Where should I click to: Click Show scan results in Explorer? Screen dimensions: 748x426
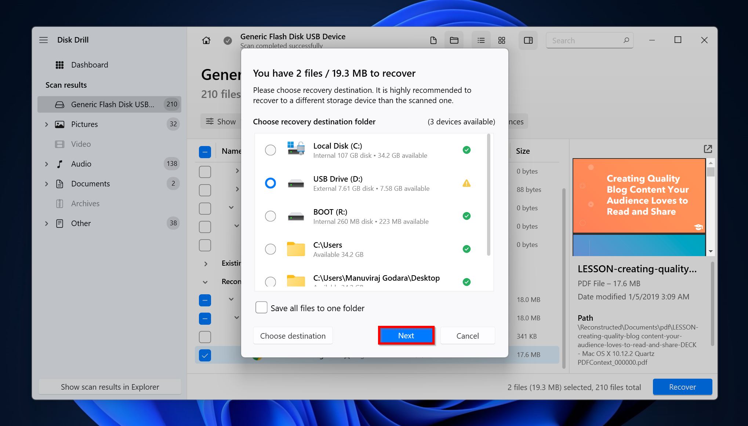(109, 387)
